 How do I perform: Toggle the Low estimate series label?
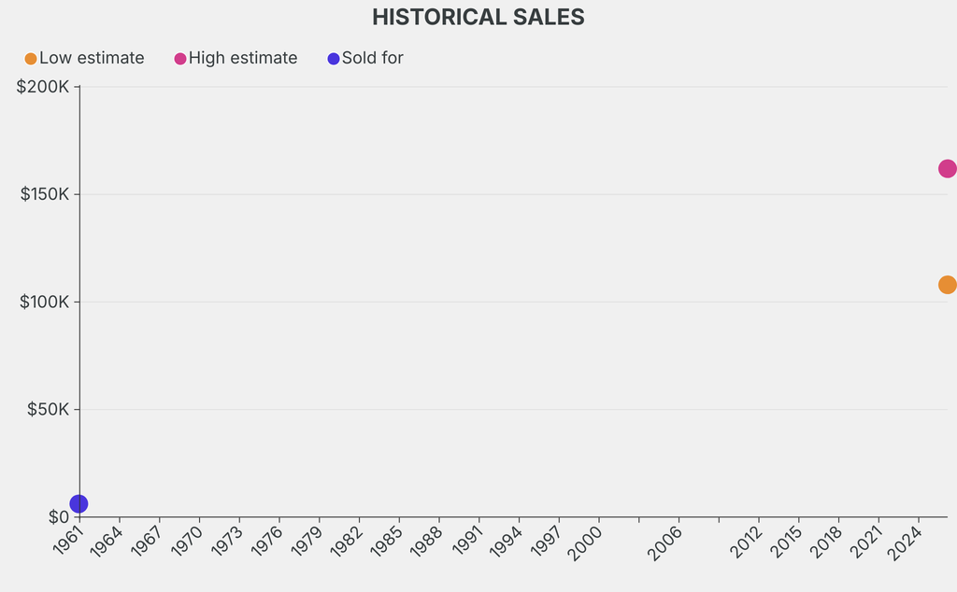pos(92,58)
